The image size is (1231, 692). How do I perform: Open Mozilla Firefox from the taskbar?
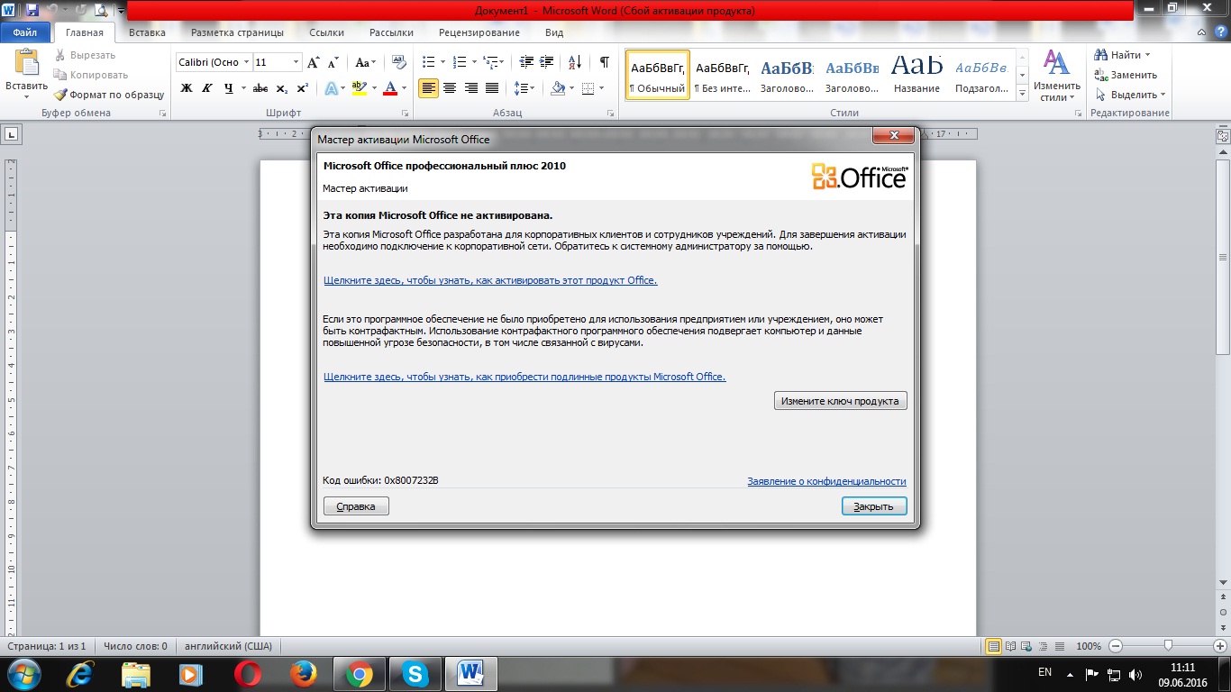click(304, 673)
